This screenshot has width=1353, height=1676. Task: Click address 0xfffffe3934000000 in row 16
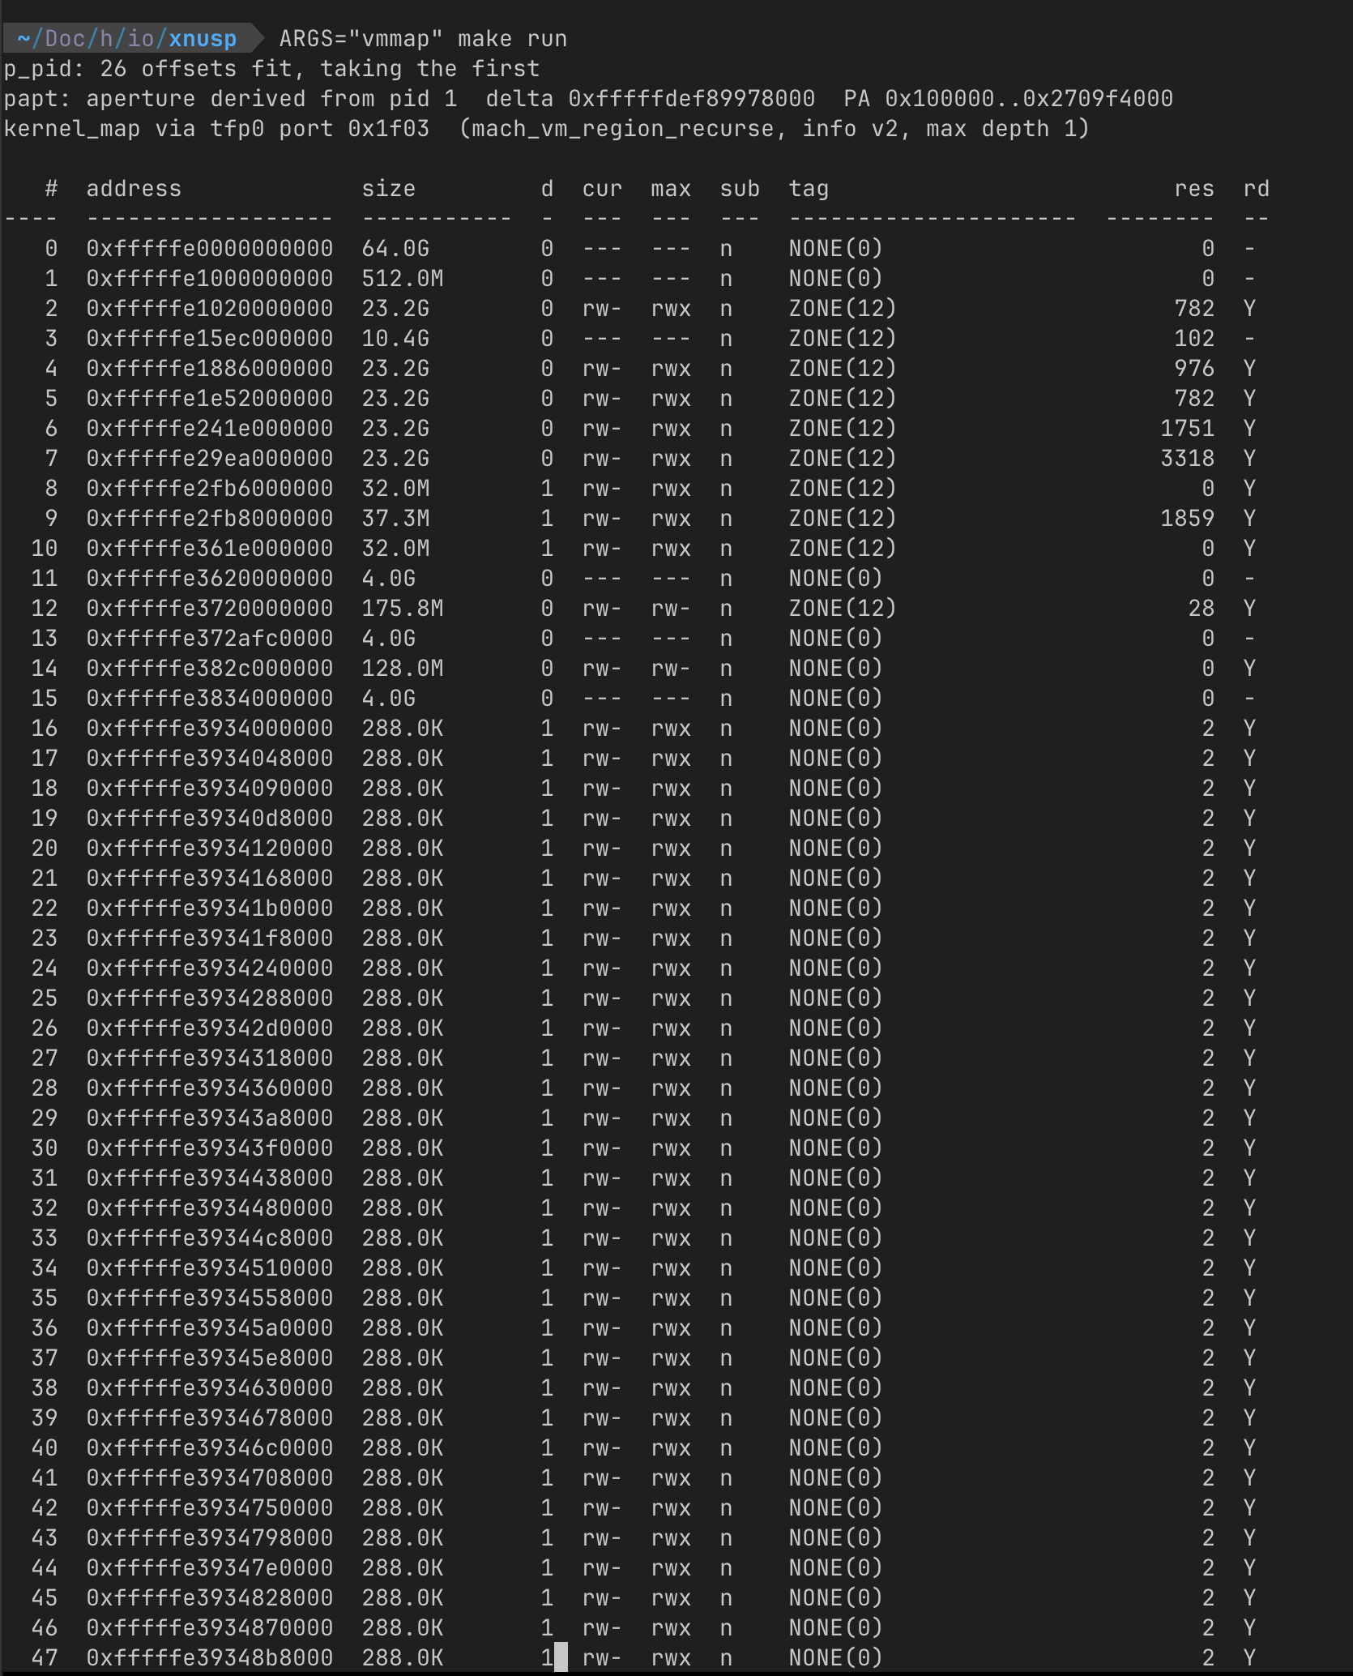tap(210, 728)
